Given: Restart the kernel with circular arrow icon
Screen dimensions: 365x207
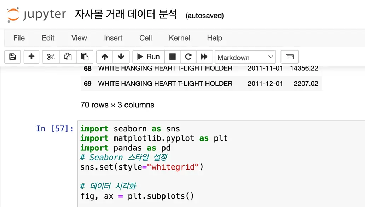Looking at the screenshot, I should point(188,57).
